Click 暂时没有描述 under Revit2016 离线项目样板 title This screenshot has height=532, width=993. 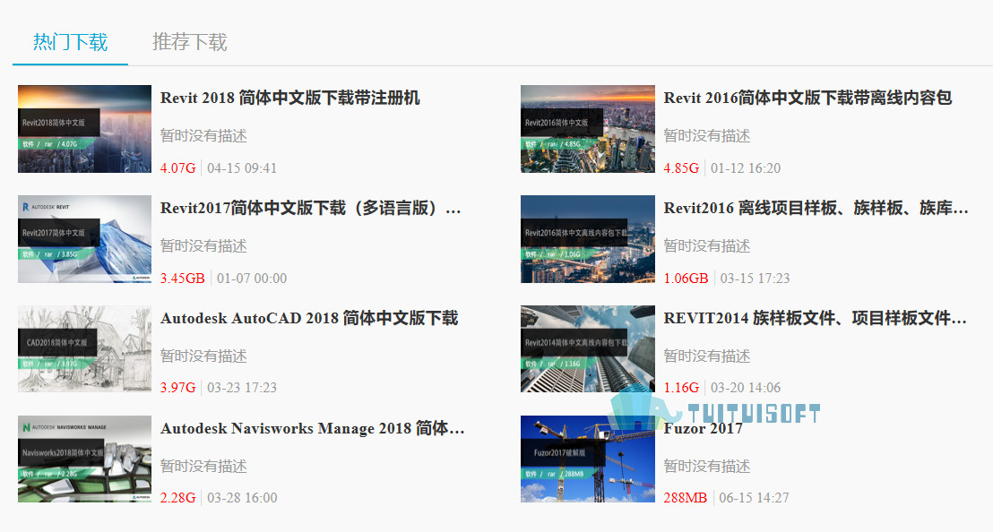(707, 246)
